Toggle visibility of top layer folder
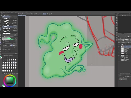Viewport: 131px width, 98px height. (119, 44)
